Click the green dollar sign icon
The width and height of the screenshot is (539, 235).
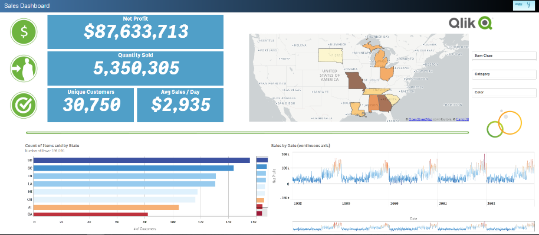pyautogui.click(x=24, y=32)
